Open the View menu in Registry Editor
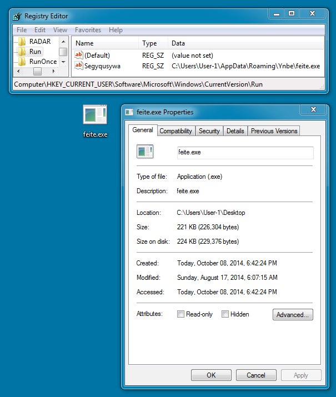 (x=60, y=30)
